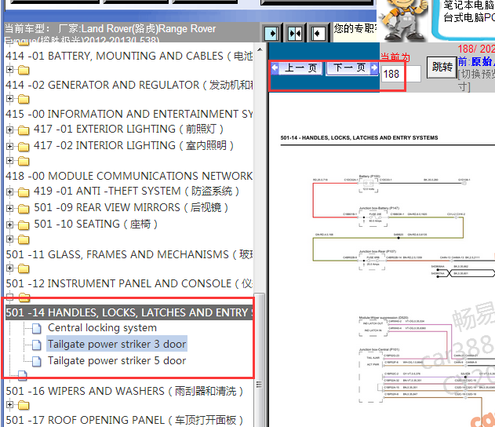The image size is (495, 427).
Task: Click page icon beside Tailgate striker 3 door
Action: pyautogui.click(x=37, y=345)
